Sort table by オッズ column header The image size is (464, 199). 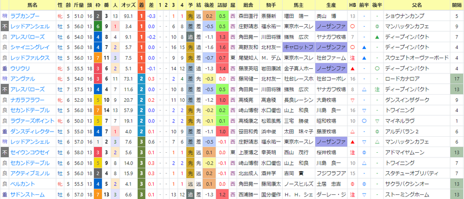129,5
